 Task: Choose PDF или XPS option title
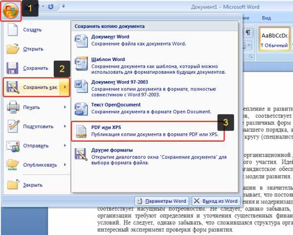(x=106, y=128)
